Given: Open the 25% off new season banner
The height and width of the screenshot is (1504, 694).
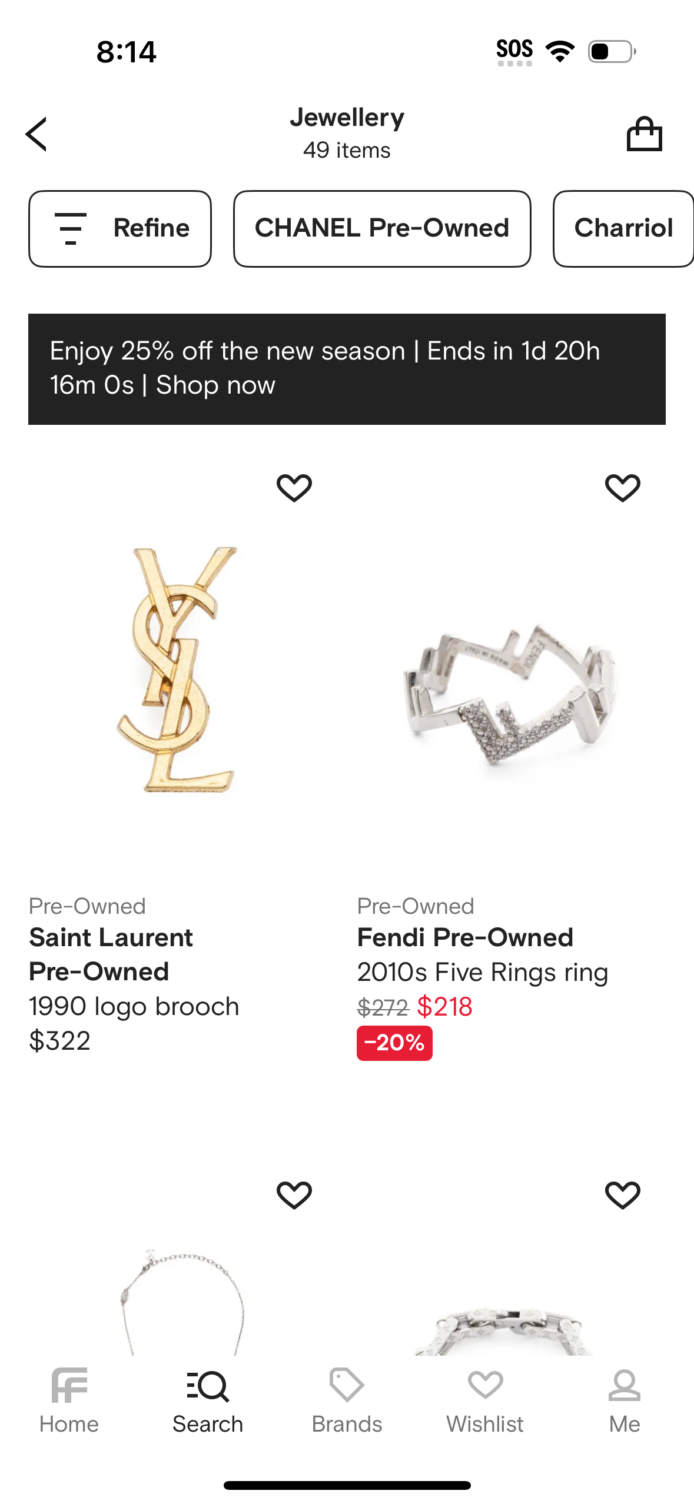Looking at the screenshot, I should tap(347, 369).
